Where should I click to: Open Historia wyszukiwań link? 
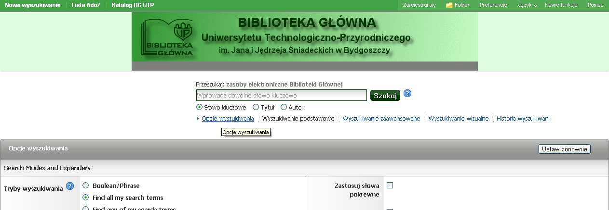(523, 118)
